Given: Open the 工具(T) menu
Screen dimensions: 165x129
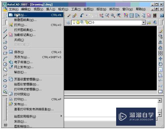Looking at the screenshot, I should (x=76, y=9).
